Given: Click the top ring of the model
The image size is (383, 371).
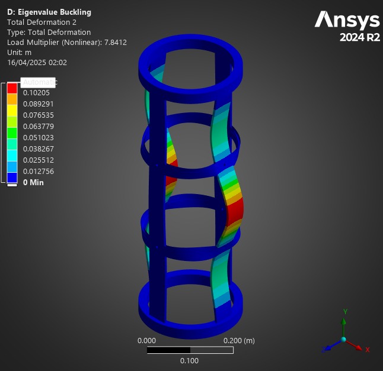Looking at the screenshot, I should [190, 49].
